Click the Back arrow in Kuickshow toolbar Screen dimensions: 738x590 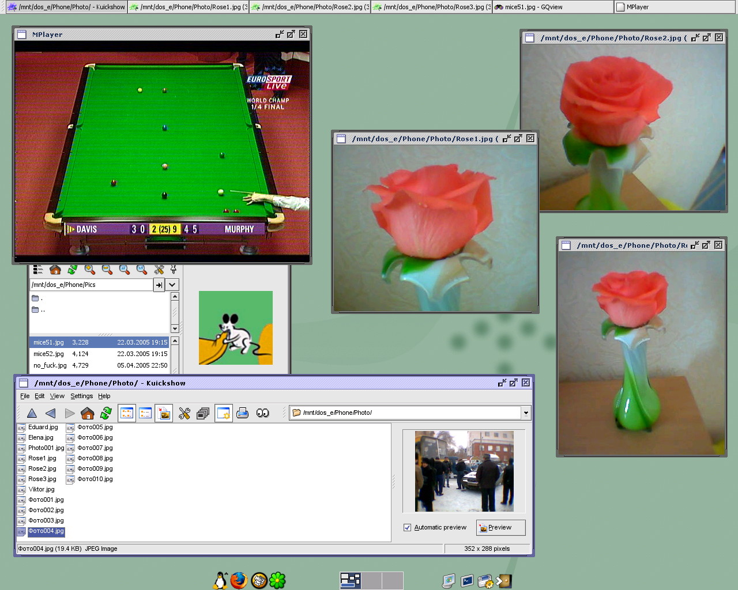click(50, 413)
